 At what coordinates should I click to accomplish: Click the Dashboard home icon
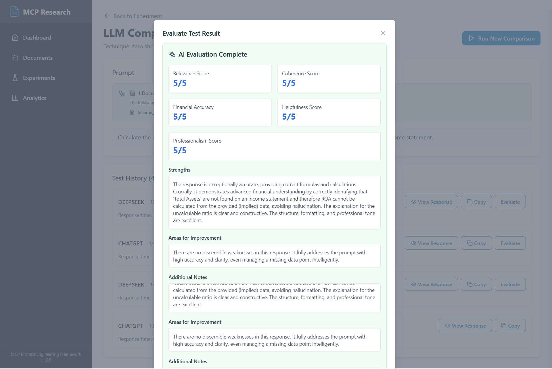(x=15, y=38)
